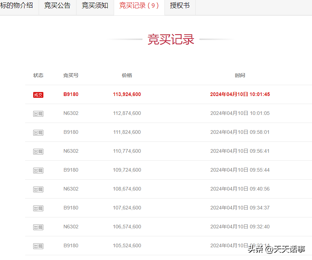Click the 时间 column header

click(240, 75)
